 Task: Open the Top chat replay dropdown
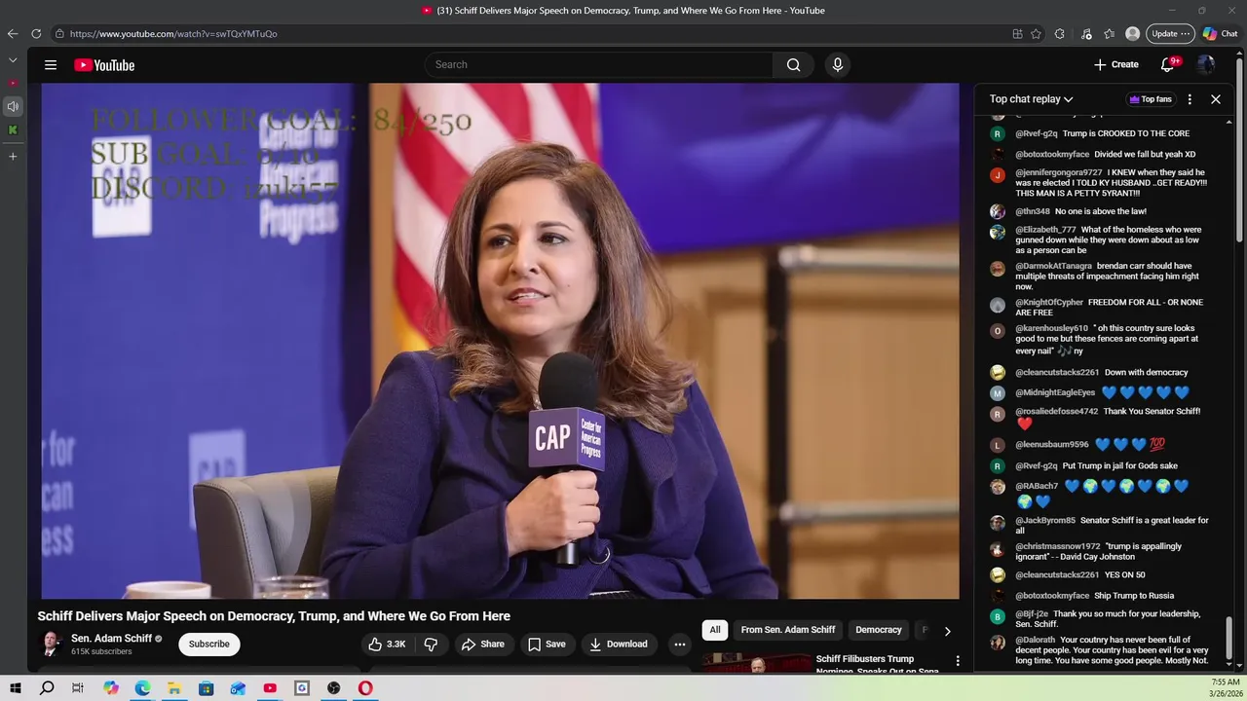1031,99
